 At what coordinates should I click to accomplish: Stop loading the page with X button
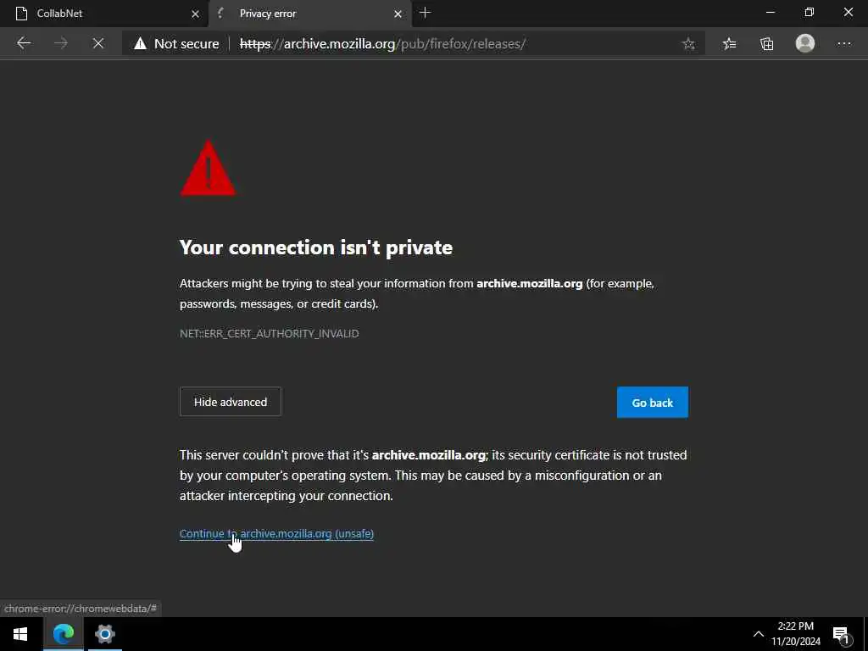[x=98, y=43]
